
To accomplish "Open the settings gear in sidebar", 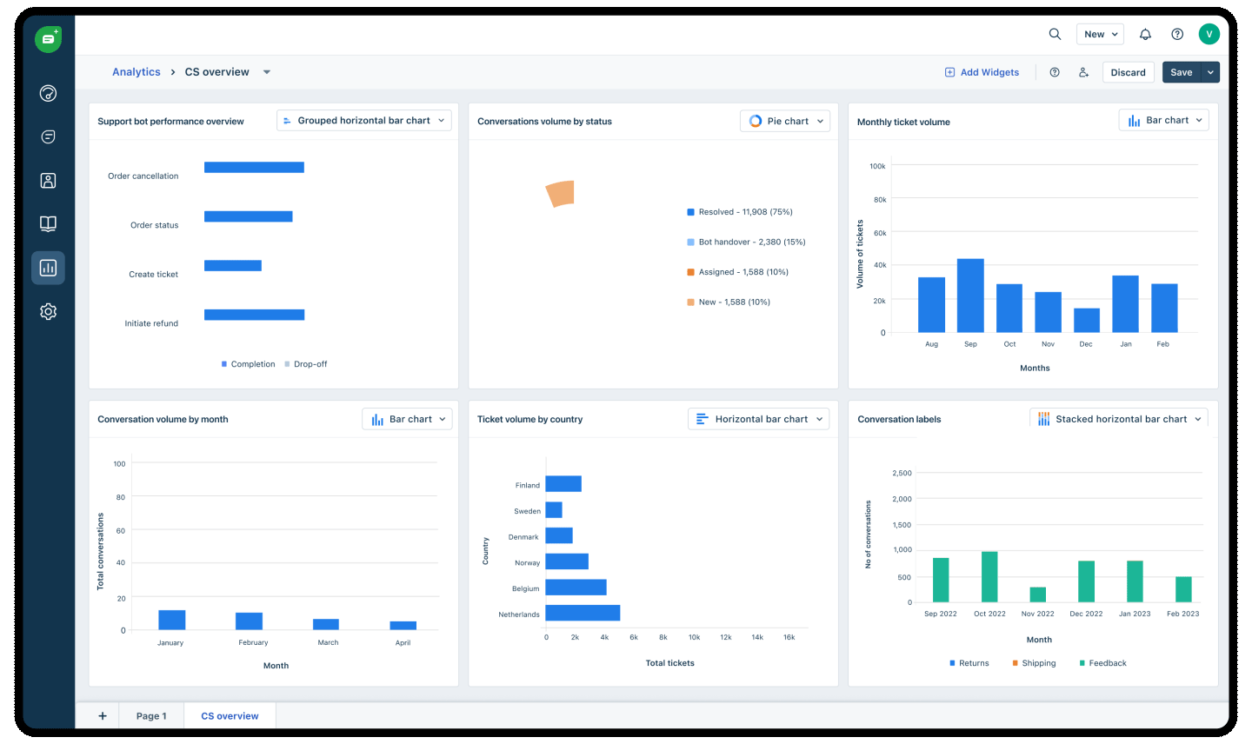I will pos(49,311).
